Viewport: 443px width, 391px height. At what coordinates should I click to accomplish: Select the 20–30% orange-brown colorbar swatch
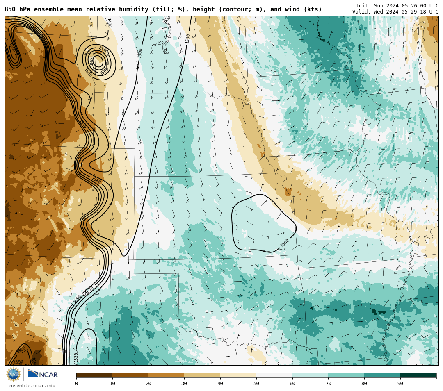tap(167, 375)
